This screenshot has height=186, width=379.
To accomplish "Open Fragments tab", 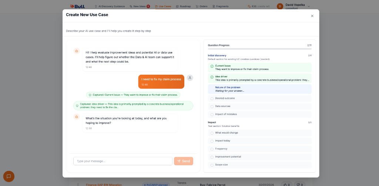I will [221, 7].
